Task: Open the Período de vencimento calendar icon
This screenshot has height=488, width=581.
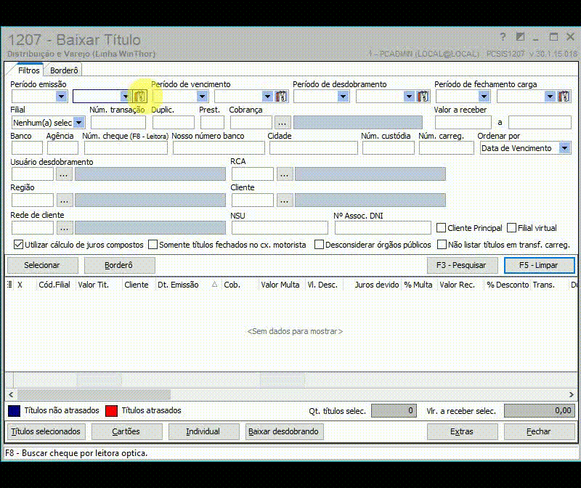Action: click(x=281, y=97)
